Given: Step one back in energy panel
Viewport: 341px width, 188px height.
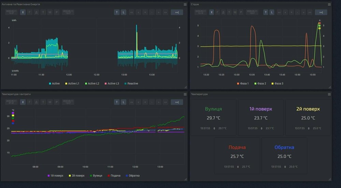Looking at the screenshot, I should pyautogui.click(x=138, y=12).
